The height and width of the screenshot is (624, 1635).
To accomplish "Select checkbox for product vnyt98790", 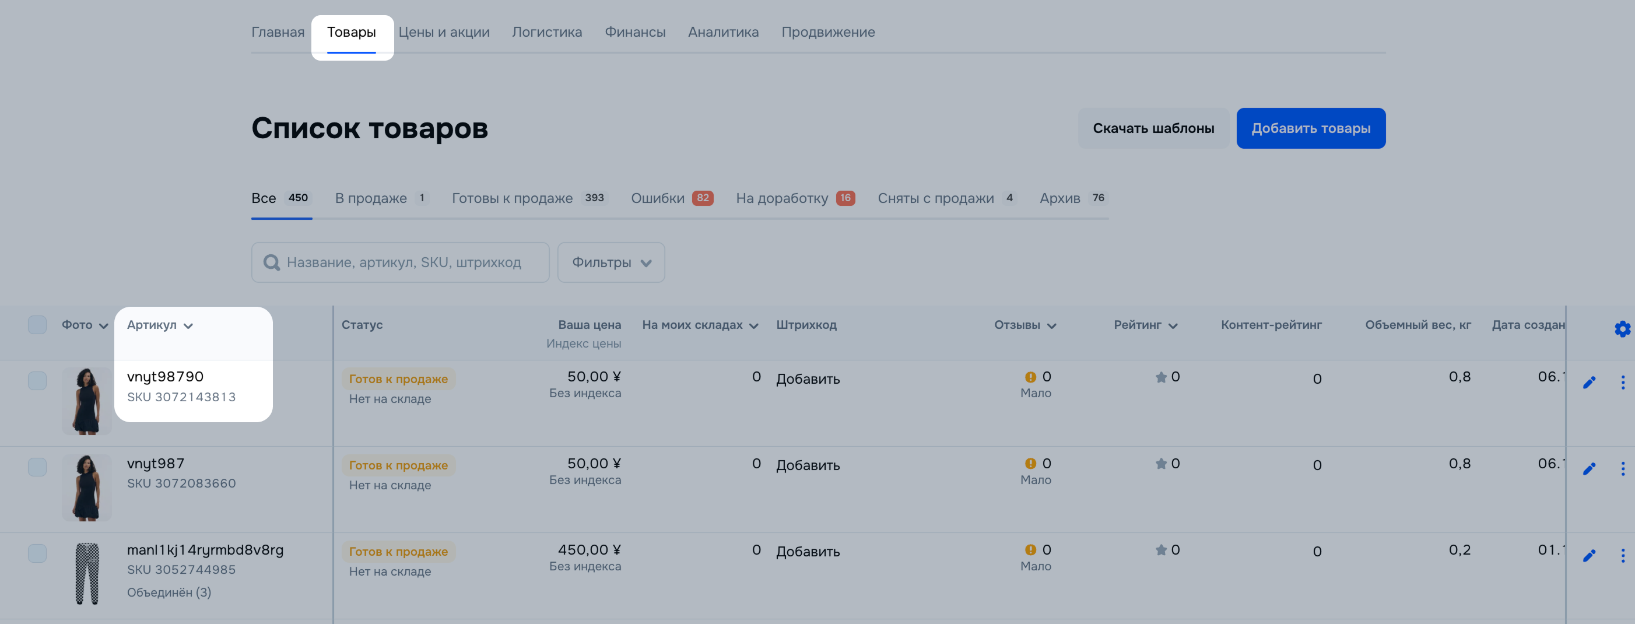I will pyautogui.click(x=37, y=381).
